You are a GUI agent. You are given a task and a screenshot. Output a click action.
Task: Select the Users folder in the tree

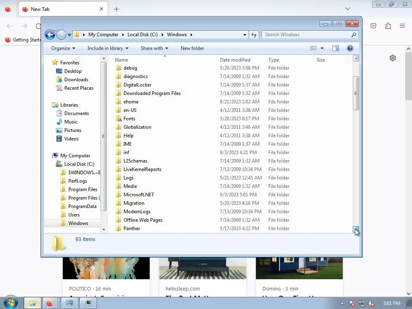coord(74,215)
